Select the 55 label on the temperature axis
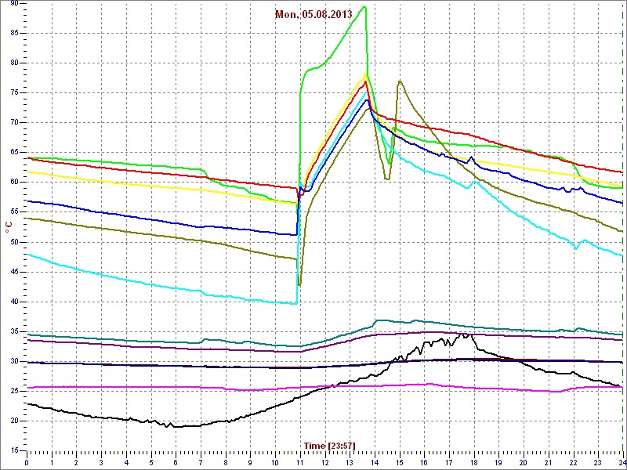The width and height of the screenshot is (627, 470). (x=13, y=212)
